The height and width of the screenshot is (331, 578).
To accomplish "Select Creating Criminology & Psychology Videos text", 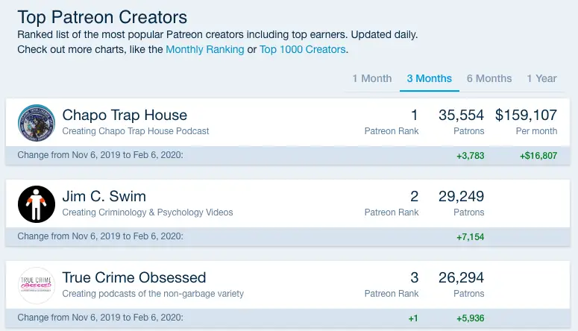I will [x=148, y=212].
